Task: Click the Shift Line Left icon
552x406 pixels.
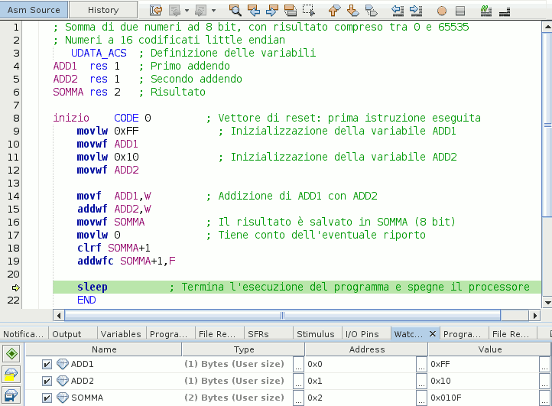Action: 398,11
